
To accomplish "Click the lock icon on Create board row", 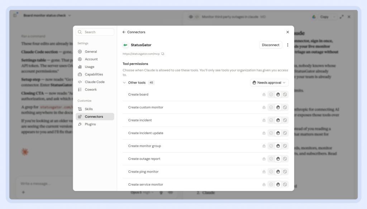I will pyautogui.click(x=264, y=94).
